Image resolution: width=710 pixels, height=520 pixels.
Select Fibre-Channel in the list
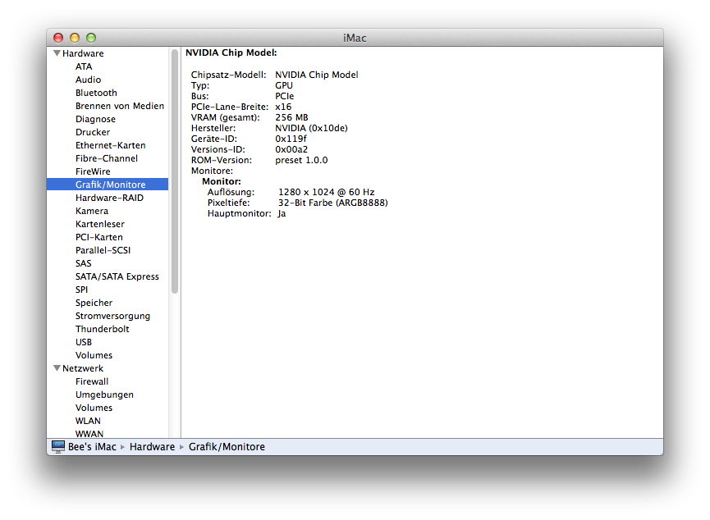pos(107,158)
